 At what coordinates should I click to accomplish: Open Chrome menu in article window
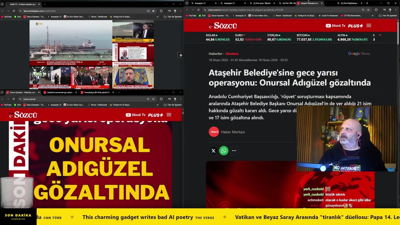tap(396, 10)
